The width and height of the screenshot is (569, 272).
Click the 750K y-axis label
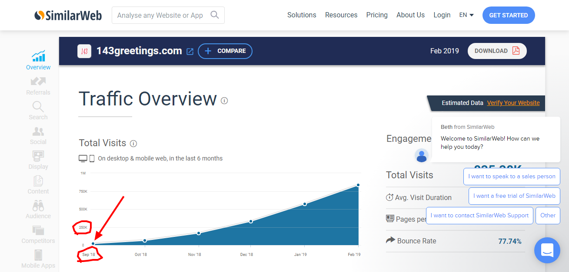point(83,191)
